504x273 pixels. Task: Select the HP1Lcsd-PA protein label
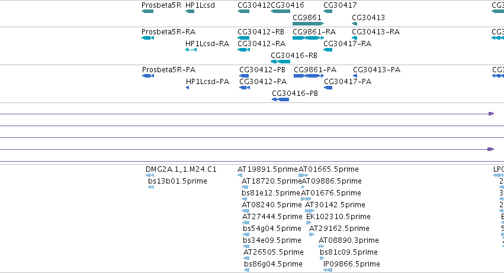pos(208,82)
